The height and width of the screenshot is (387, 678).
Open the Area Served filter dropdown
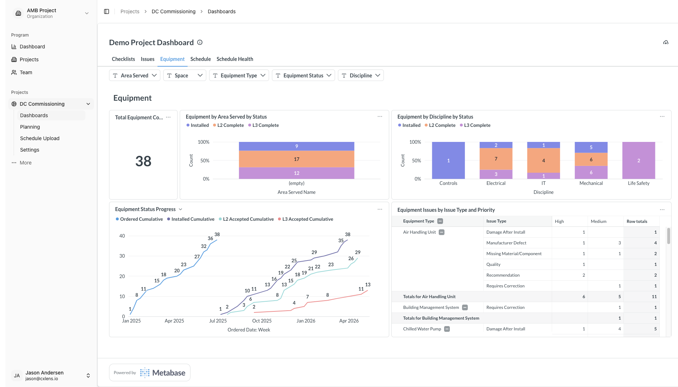click(135, 75)
